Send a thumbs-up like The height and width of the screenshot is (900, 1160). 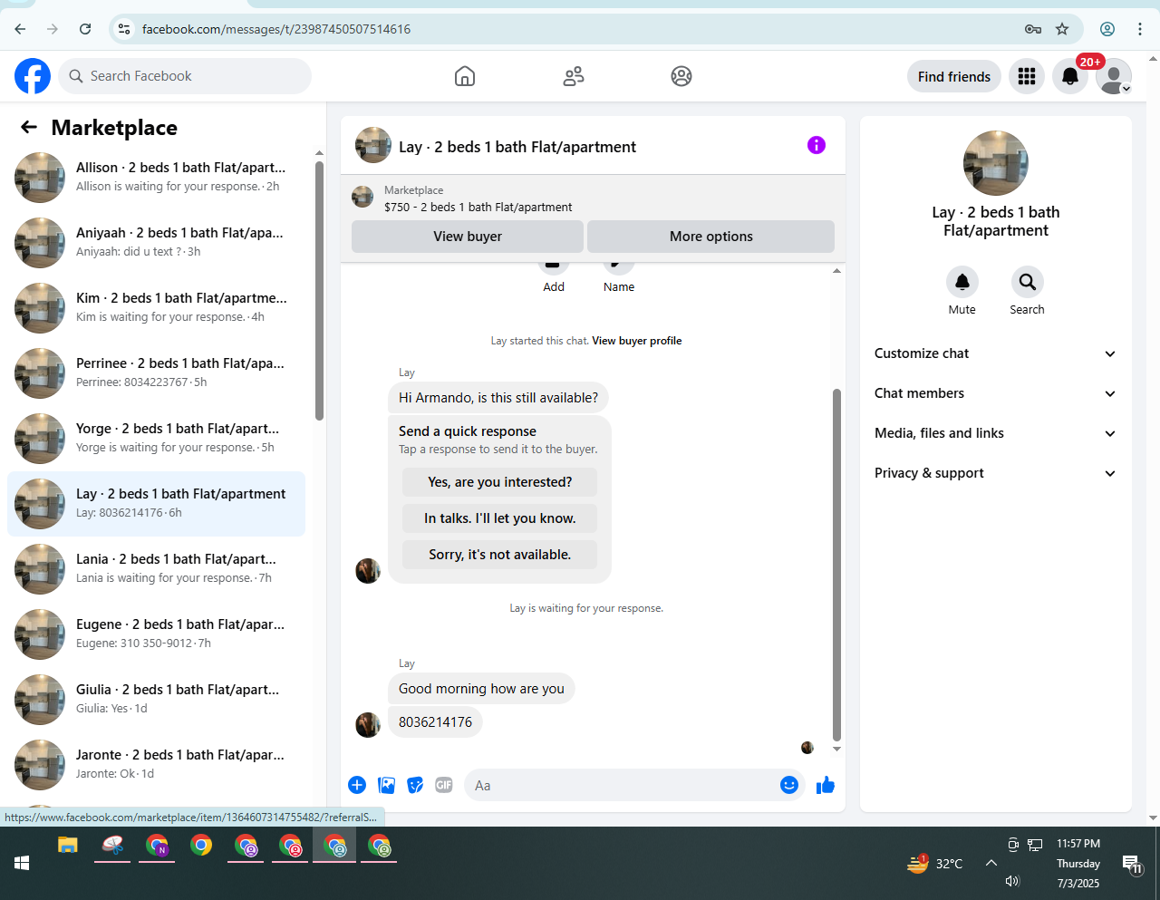tap(825, 785)
